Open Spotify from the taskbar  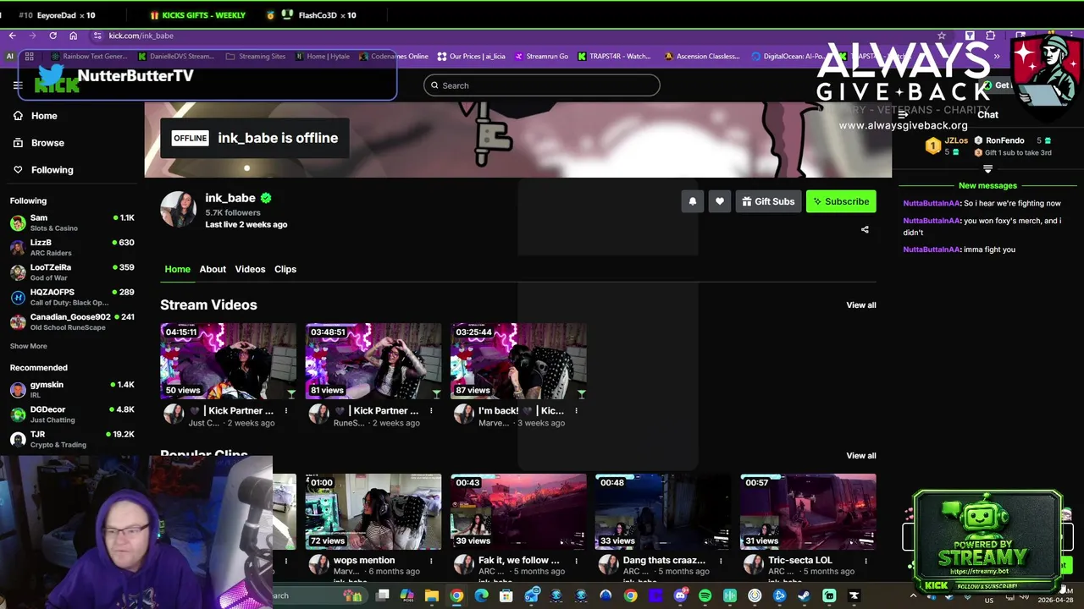tap(705, 595)
